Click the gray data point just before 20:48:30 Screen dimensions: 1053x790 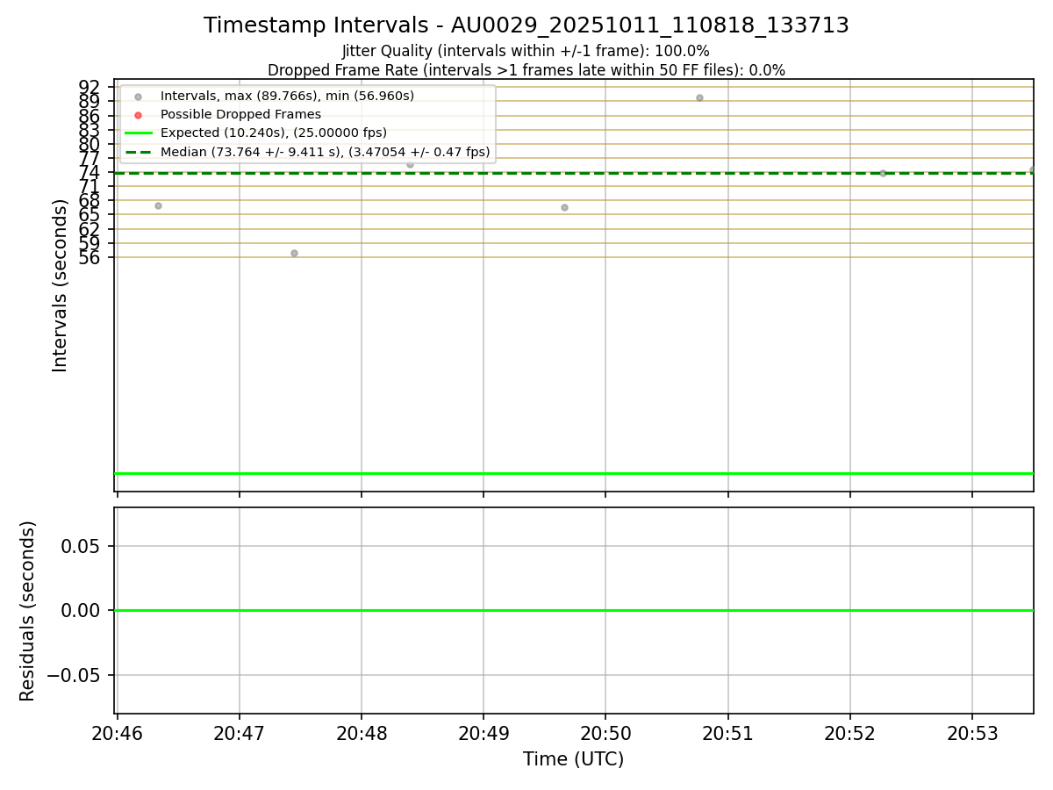tap(410, 164)
